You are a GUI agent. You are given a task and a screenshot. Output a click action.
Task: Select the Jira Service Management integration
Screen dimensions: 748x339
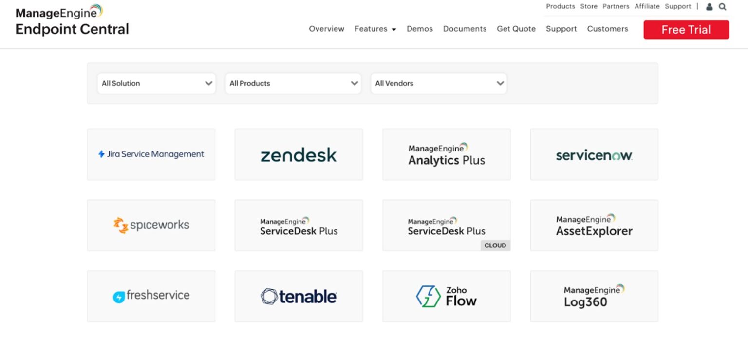point(151,154)
